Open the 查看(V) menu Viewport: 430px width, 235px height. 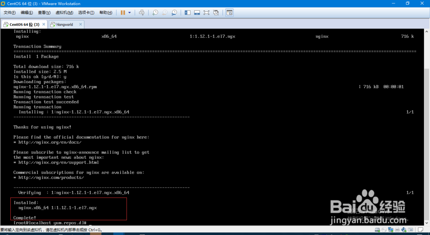pyautogui.click(x=44, y=12)
